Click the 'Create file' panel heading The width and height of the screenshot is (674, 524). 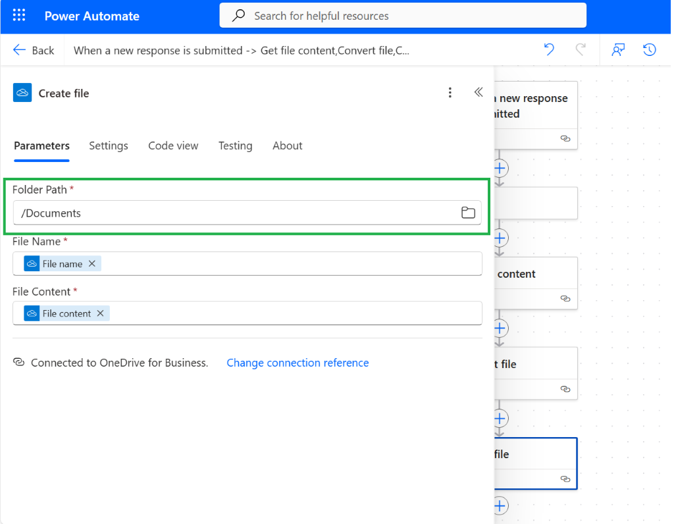(64, 93)
